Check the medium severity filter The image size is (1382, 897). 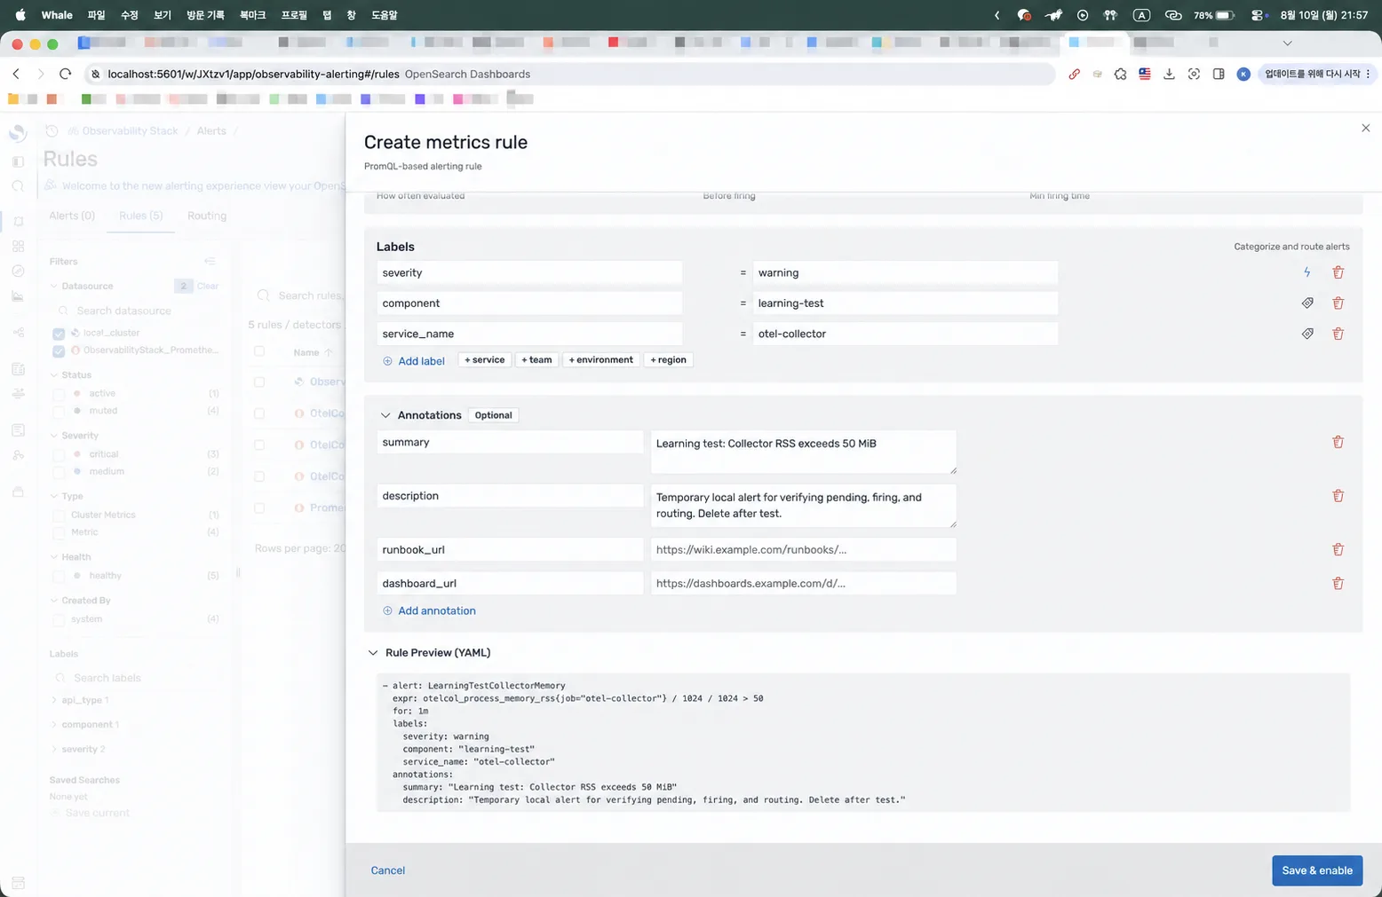59,472
